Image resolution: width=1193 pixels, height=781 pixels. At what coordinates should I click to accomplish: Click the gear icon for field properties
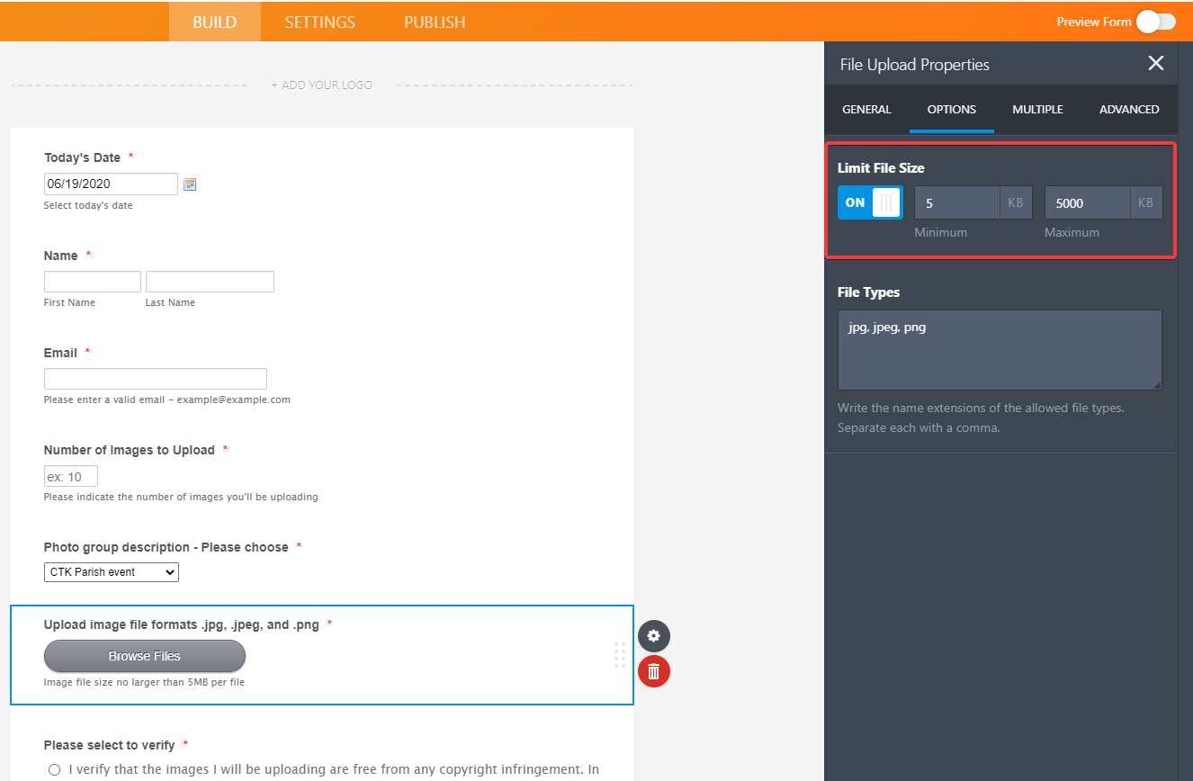tap(654, 636)
